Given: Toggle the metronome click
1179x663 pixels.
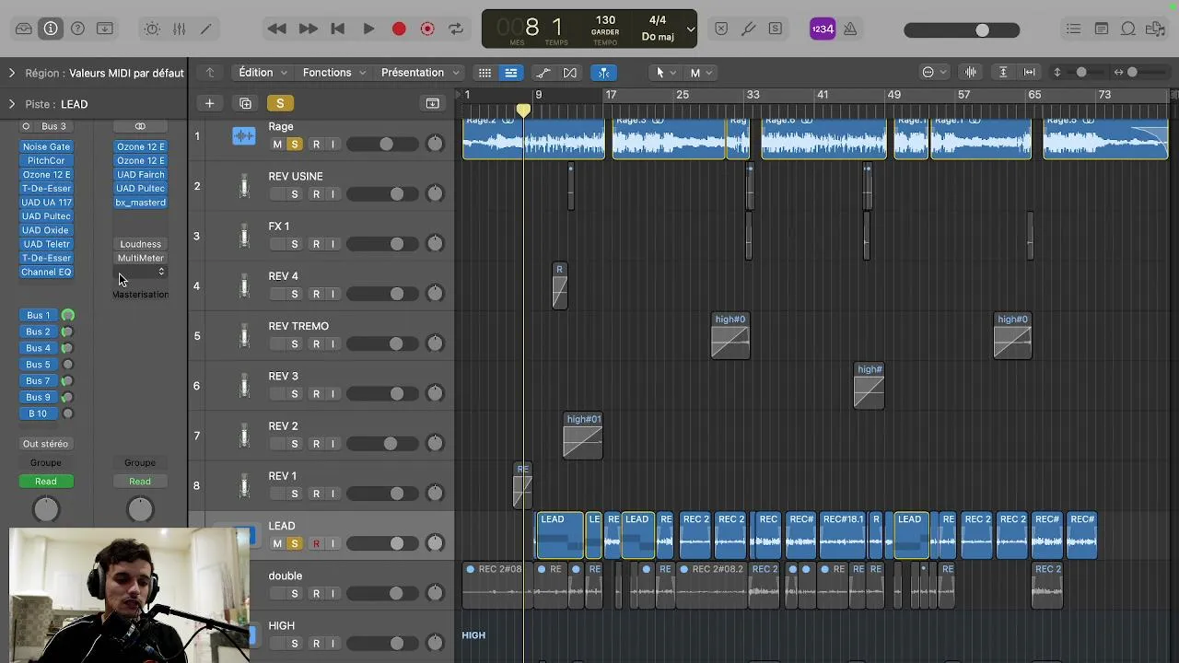Looking at the screenshot, I should tap(850, 29).
